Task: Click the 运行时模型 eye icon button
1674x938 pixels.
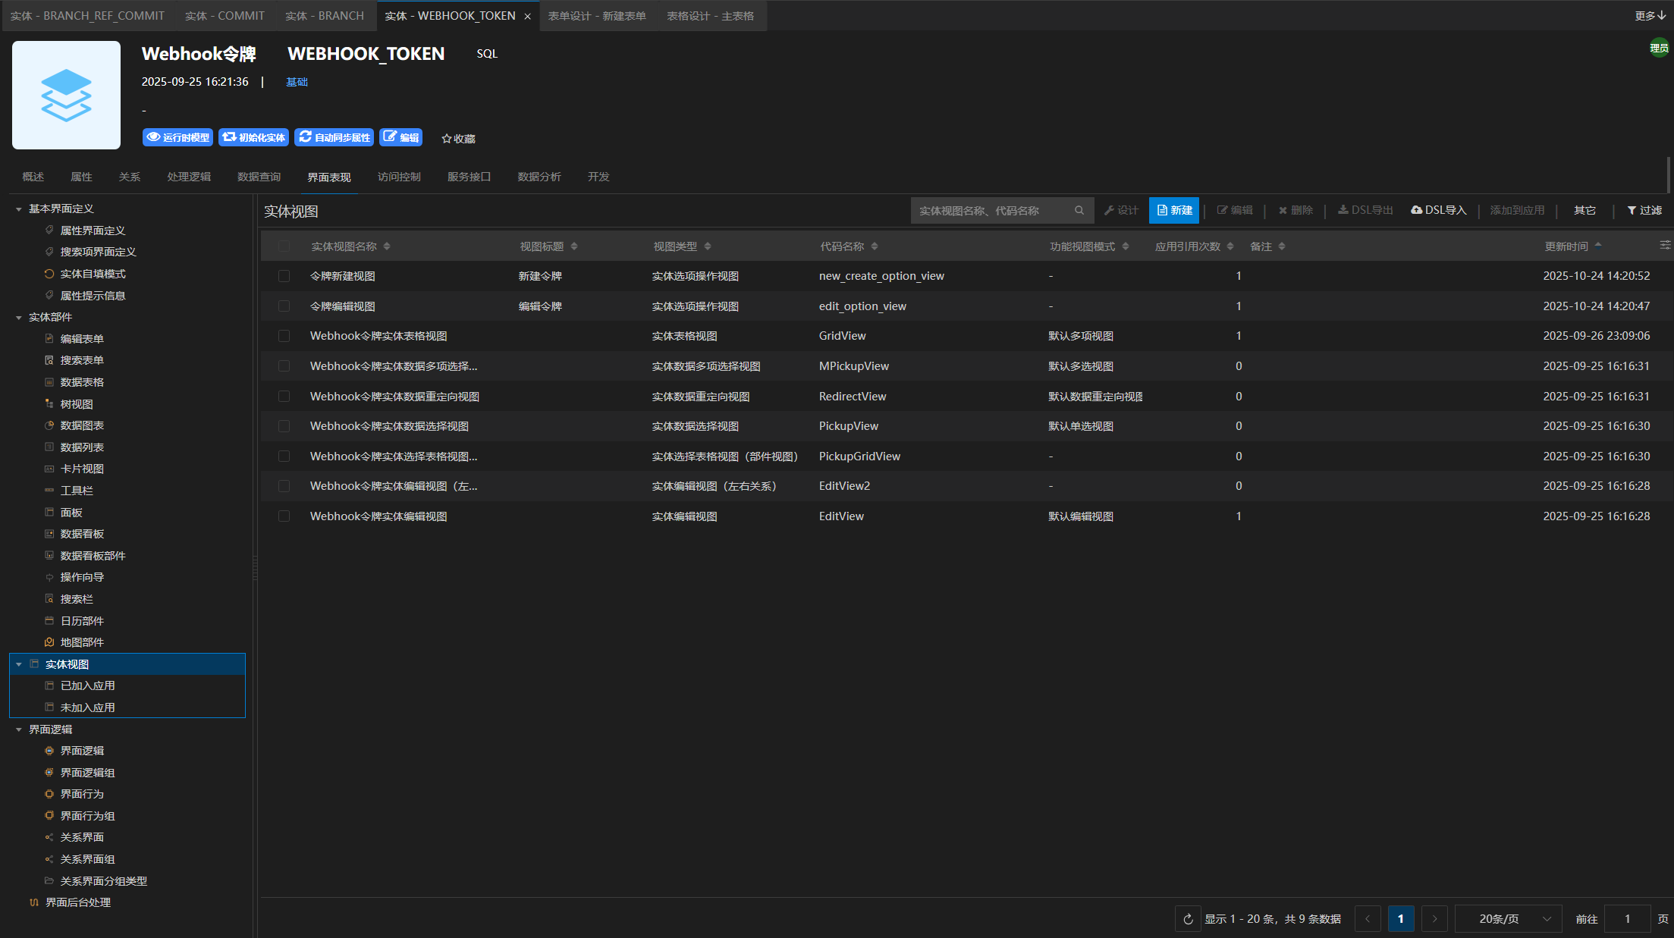Action: [x=177, y=137]
